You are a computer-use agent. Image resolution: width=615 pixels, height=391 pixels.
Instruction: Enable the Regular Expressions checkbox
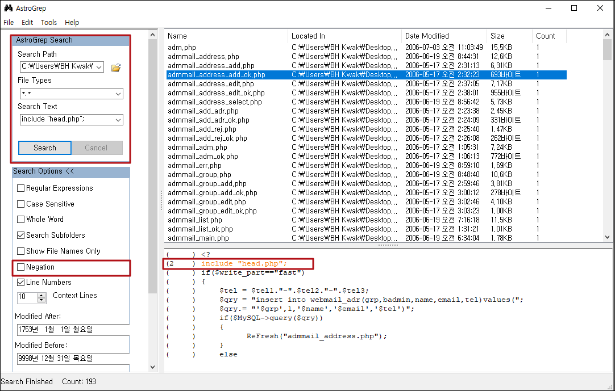[21, 188]
